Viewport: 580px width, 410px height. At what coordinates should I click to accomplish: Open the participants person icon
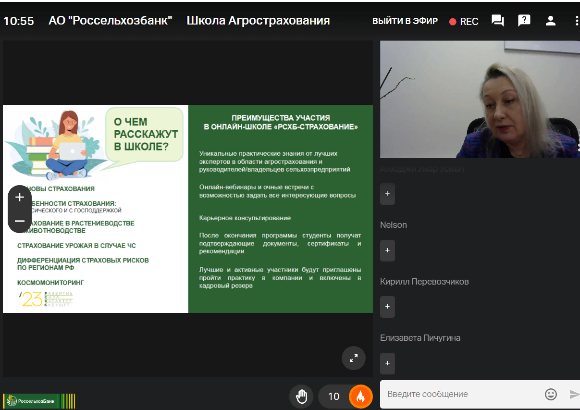(551, 21)
